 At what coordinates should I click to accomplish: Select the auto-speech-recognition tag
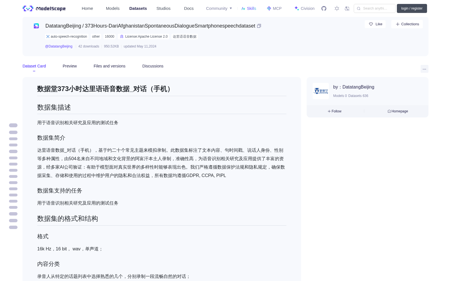point(67,37)
